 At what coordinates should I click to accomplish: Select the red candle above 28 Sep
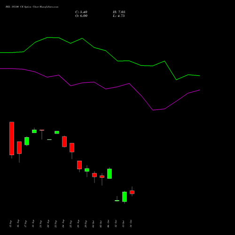(x=79, y=165)
